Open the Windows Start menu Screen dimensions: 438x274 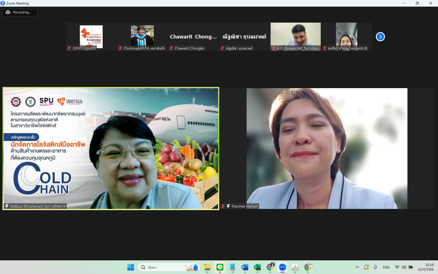pyautogui.click(x=130, y=267)
